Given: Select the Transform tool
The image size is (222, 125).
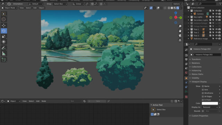Looking at the screenshot, I should (x=4, y=42).
